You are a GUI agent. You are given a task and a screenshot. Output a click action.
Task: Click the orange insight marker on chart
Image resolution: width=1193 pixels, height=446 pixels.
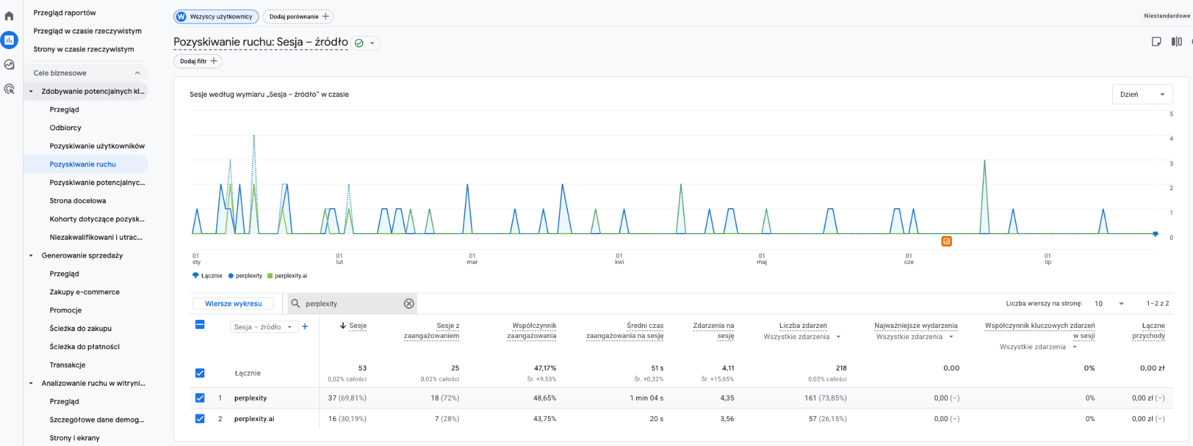click(946, 241)
